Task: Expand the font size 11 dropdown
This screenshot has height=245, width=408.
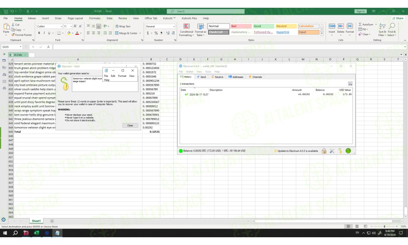Action: [71, 26]
